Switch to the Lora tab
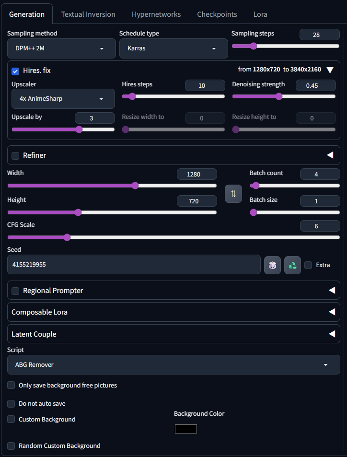The image size is (347, 457). 260,14
